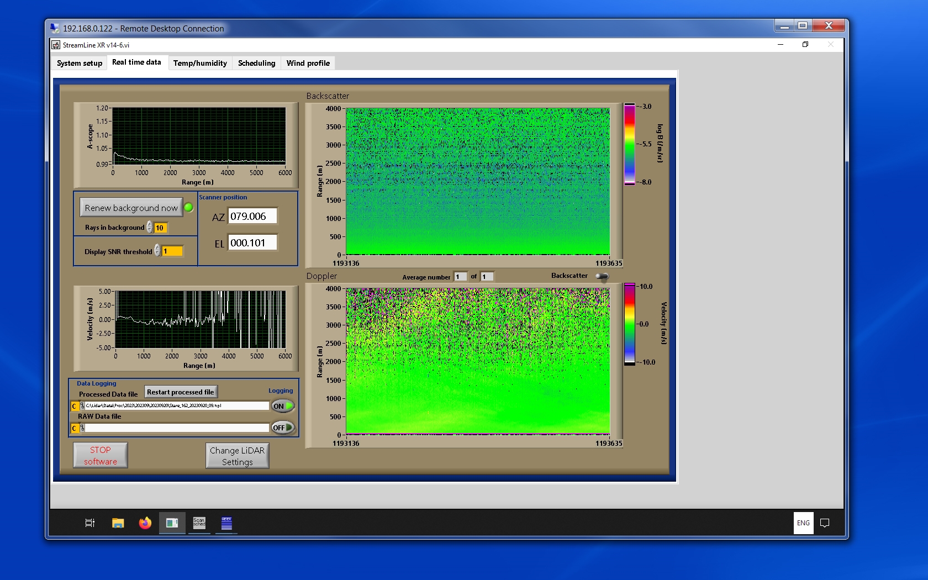Image resolution: width=928 pixels, height=580 pixels.
Task: Open File Explorer in the remote taskbar
Action: click(118, 523)
